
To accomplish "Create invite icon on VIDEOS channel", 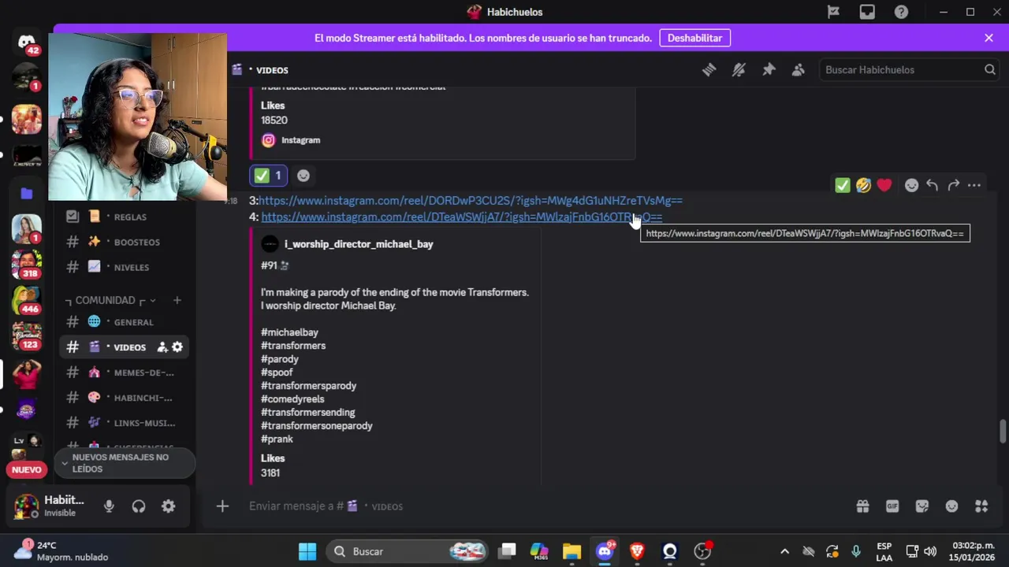I will (x=162, y=347).
